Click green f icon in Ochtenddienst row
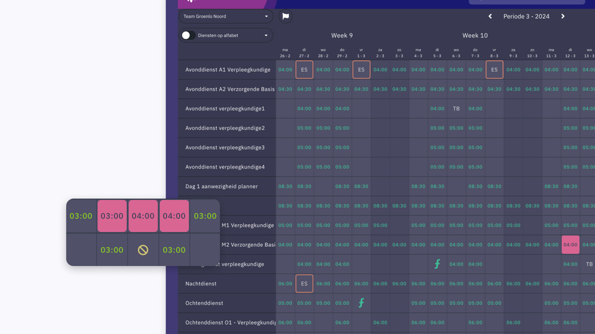This screenshot has height=334, width=595. click(x=361, y=303)
